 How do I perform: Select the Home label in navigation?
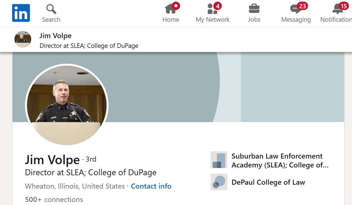(171, 19)
